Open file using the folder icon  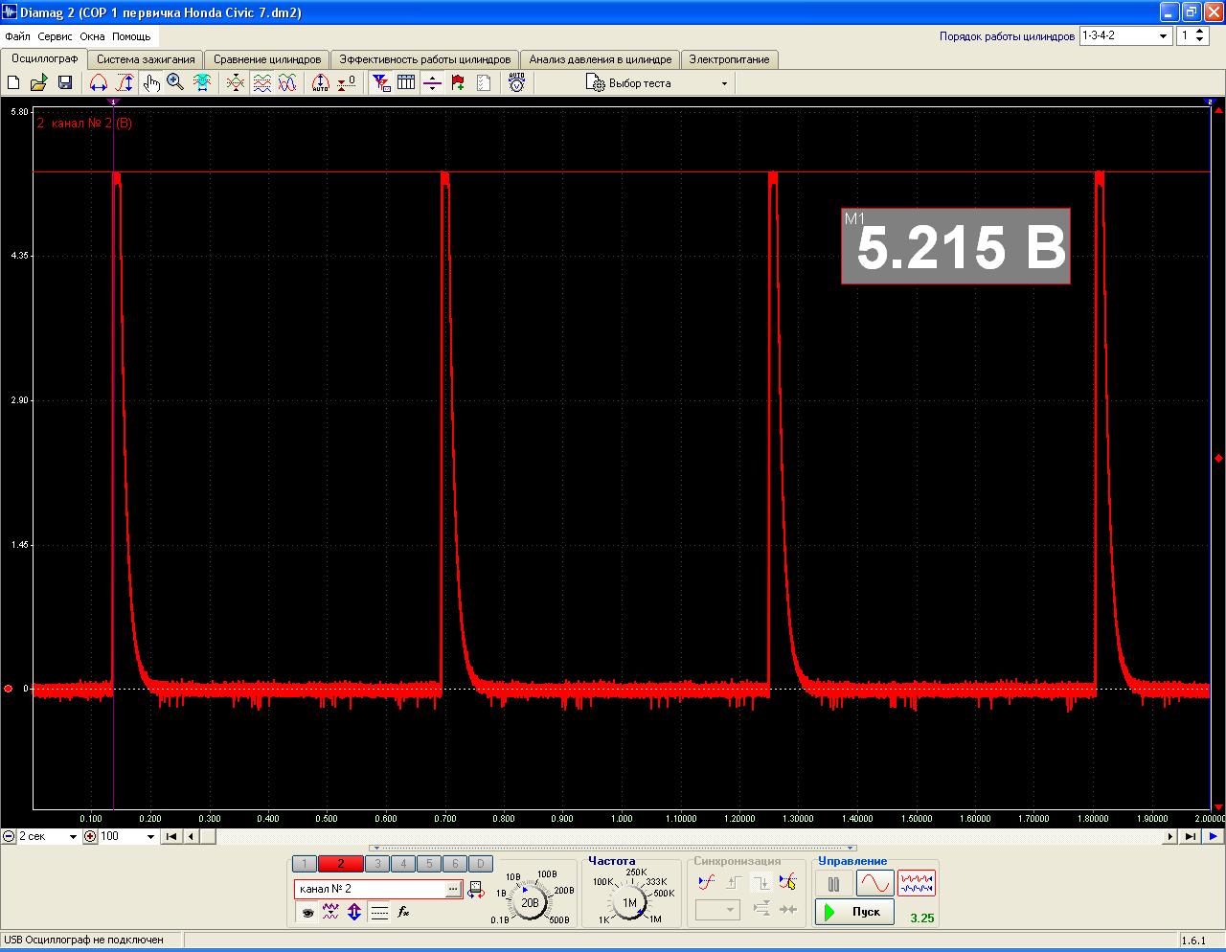(x=38, y=83)
